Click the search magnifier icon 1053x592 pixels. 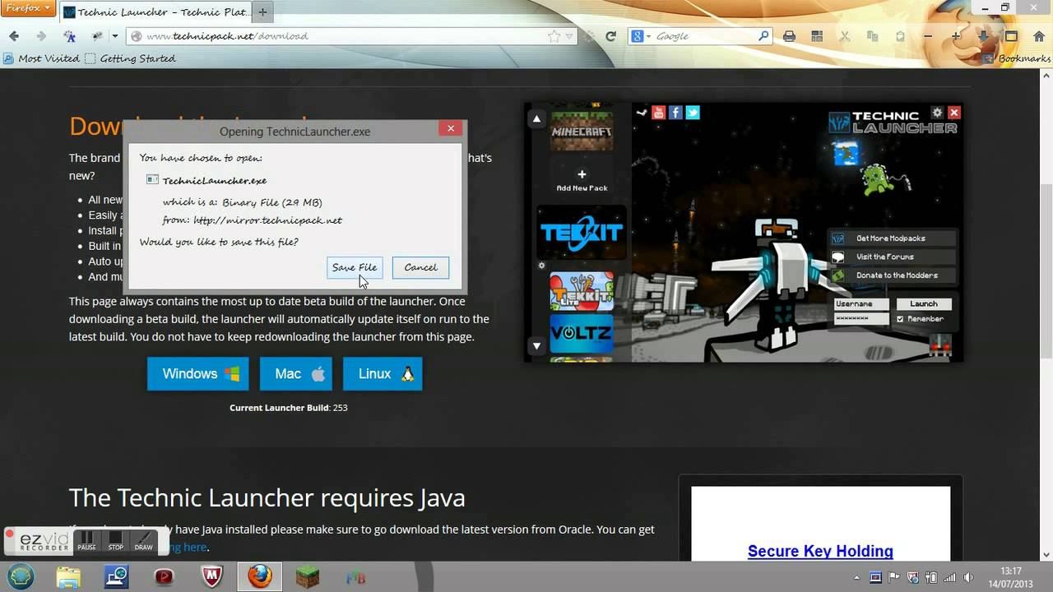[x=763, y=36]
